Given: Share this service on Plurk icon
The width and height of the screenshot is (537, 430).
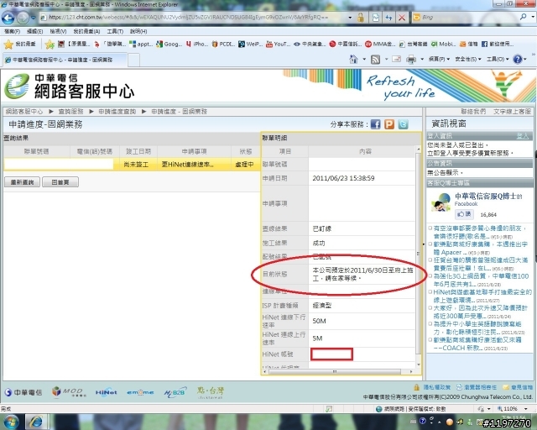Looking at the screenshot, I should pyautogui.click(x=389, y=124).
